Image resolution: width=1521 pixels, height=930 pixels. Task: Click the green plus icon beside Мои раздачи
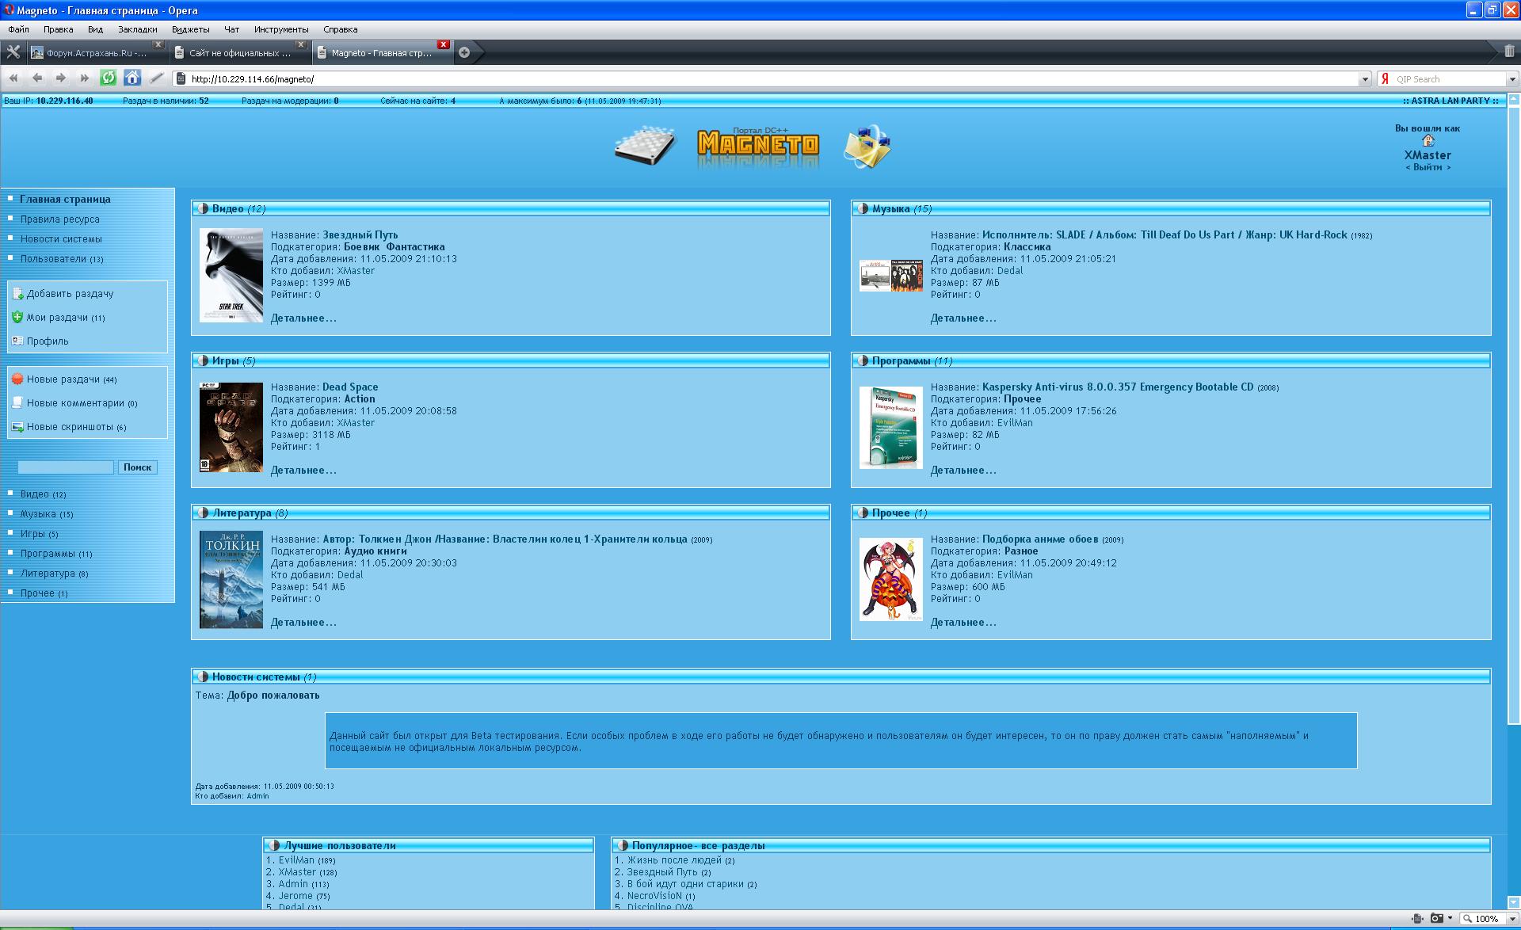point(17,317)
